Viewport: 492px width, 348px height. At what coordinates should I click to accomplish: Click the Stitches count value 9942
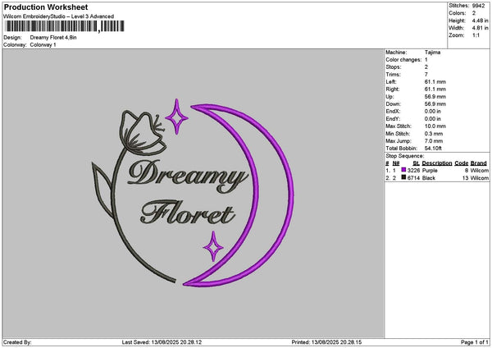click(x=481, y=5)
